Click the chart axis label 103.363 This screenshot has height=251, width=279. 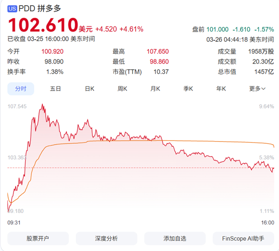[17, 157]
